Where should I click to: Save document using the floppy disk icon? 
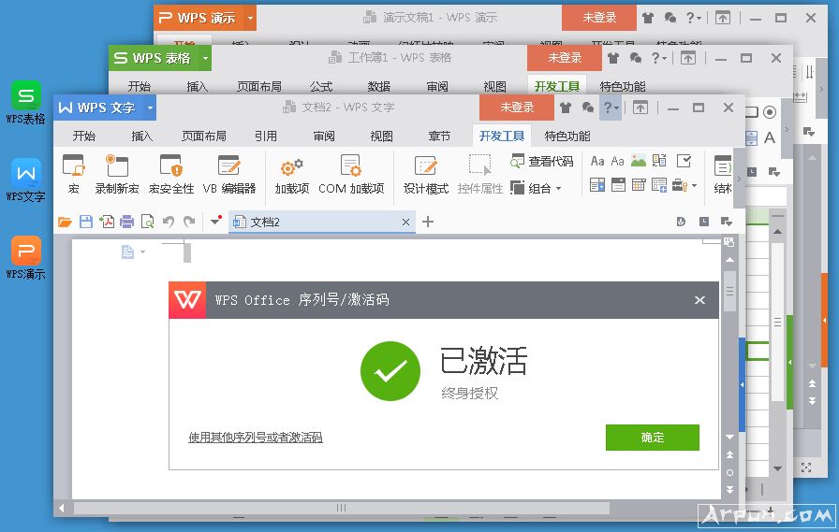(x=85, y=222)
